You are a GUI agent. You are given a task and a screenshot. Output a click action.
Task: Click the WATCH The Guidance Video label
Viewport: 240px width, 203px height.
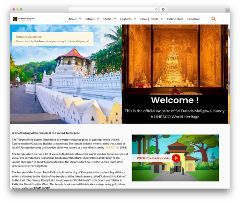click(154, 158)
